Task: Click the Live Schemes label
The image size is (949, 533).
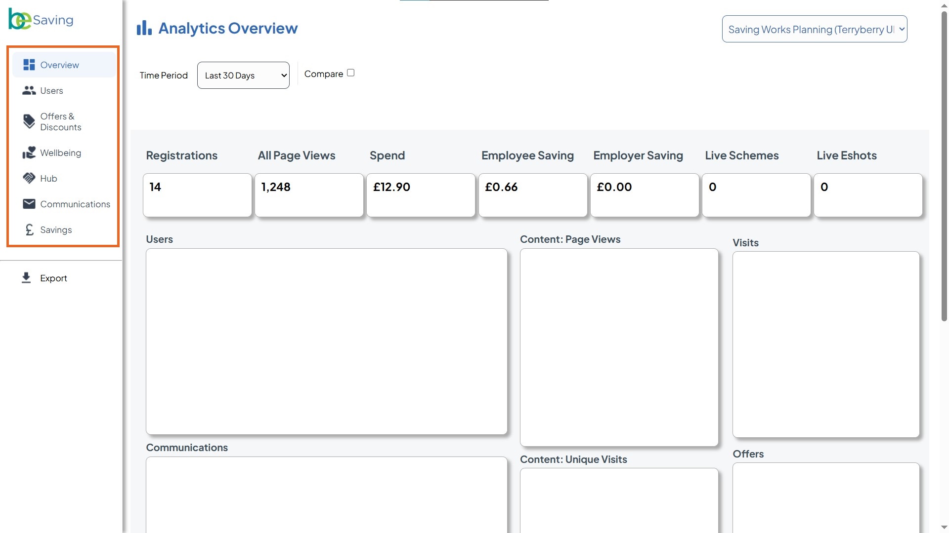Action: tap(741, 155)
